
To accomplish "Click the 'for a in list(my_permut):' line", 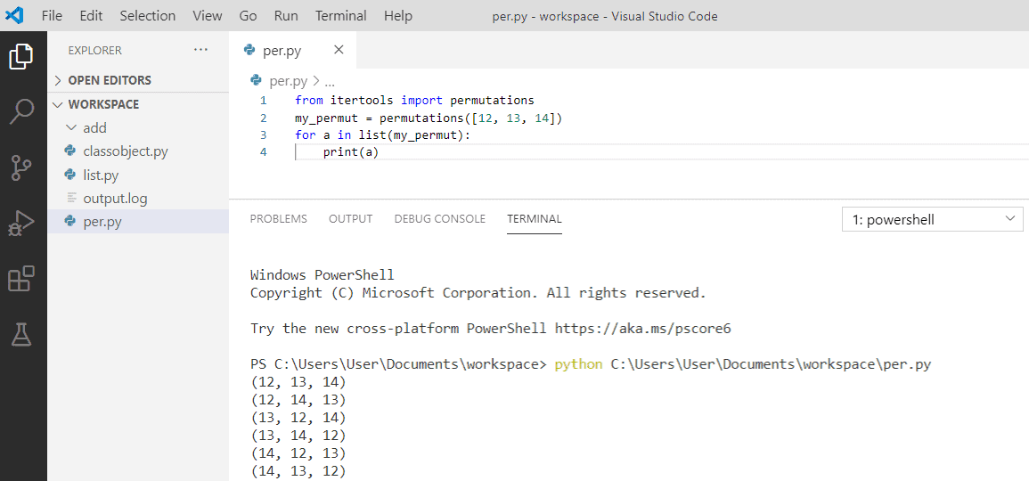I will (383, 135).
